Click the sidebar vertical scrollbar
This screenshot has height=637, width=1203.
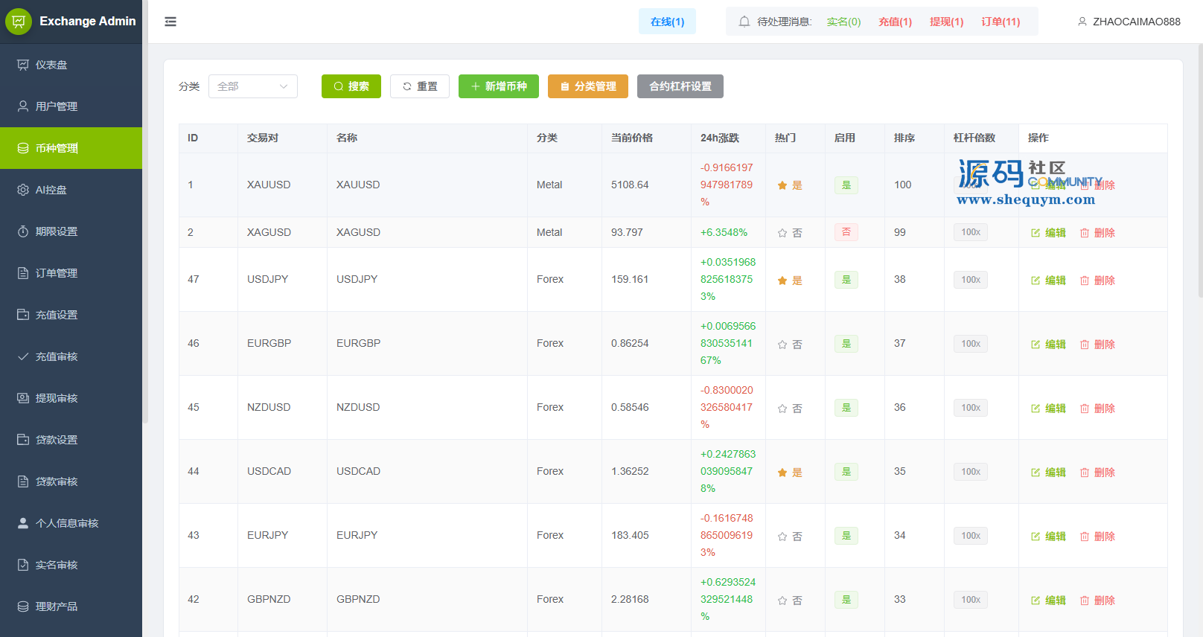coord(145,223)
